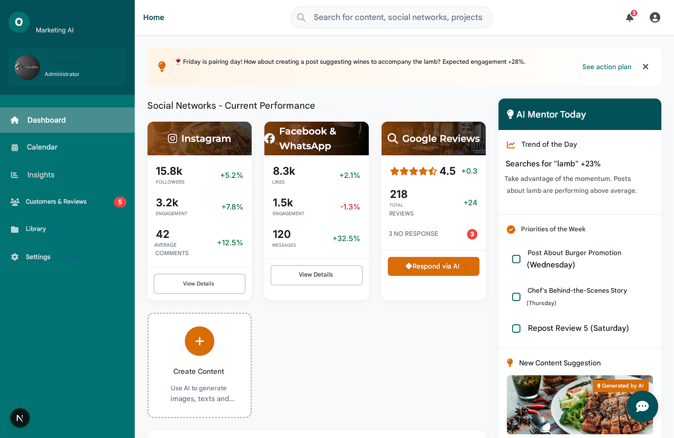Dismiss the Friday pairing day banner

click(646, 67)
